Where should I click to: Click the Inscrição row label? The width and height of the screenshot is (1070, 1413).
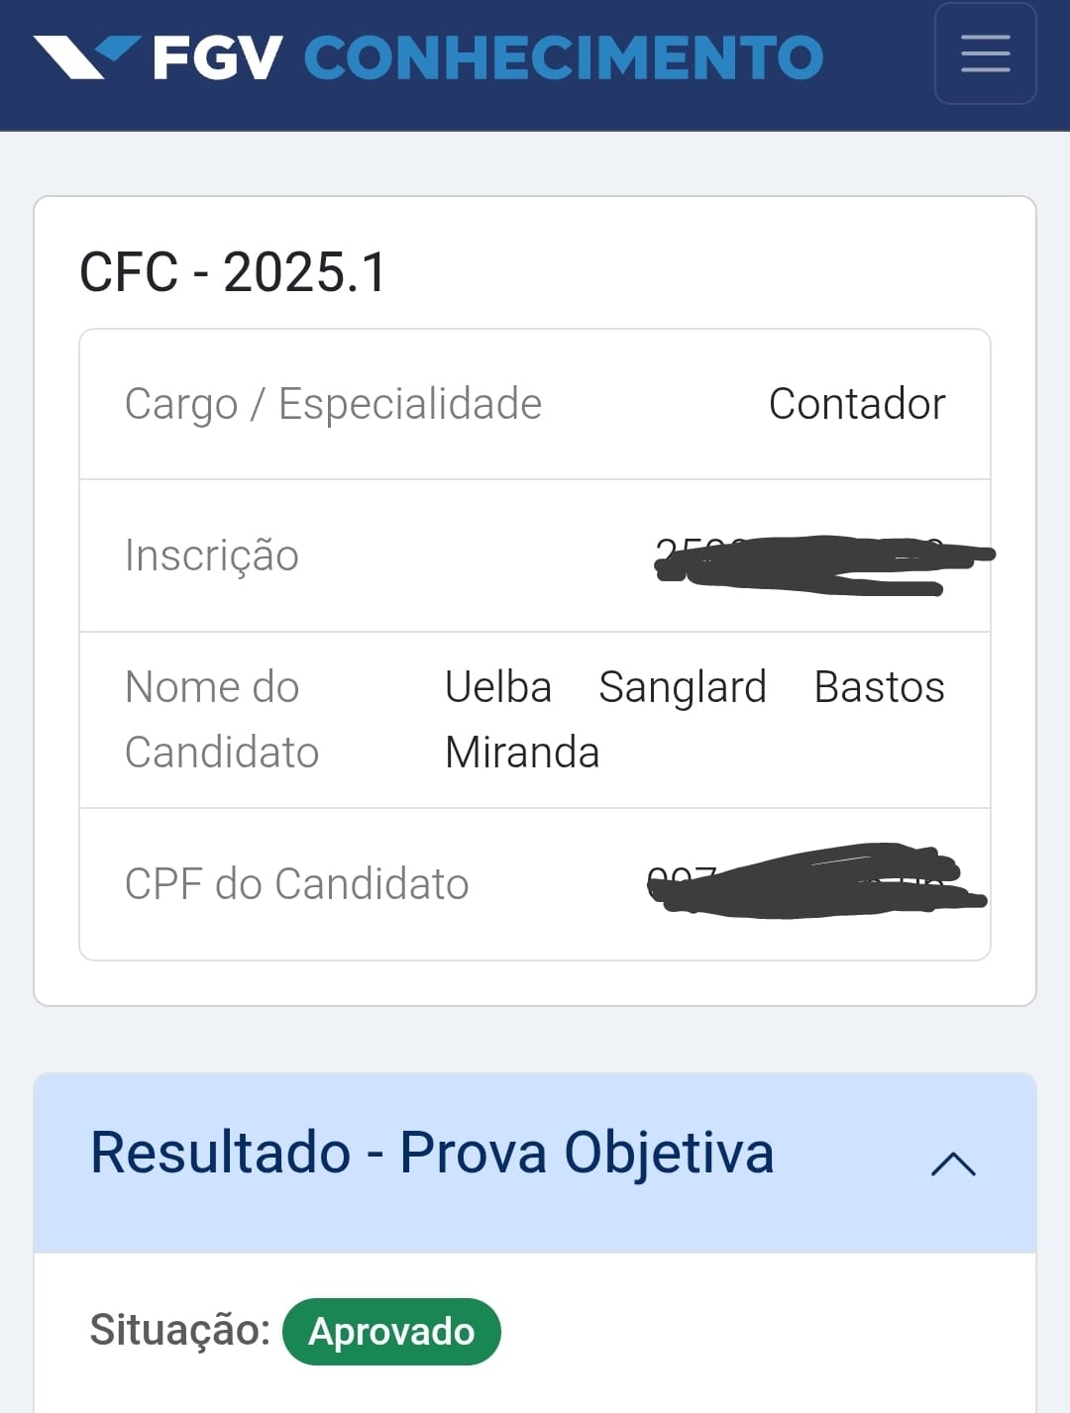click(x=212, y=555)
